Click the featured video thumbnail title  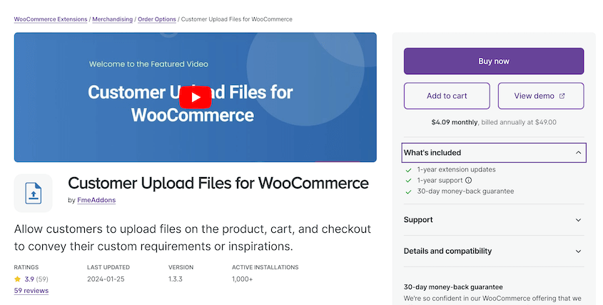[x=191, y=103]
